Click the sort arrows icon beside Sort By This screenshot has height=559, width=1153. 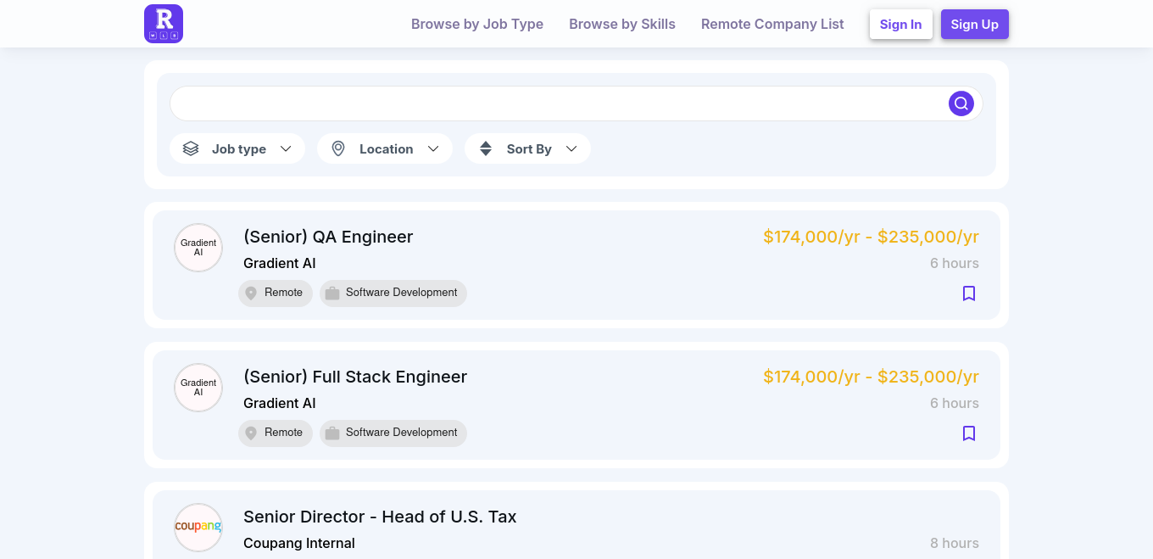coord(486,148)
